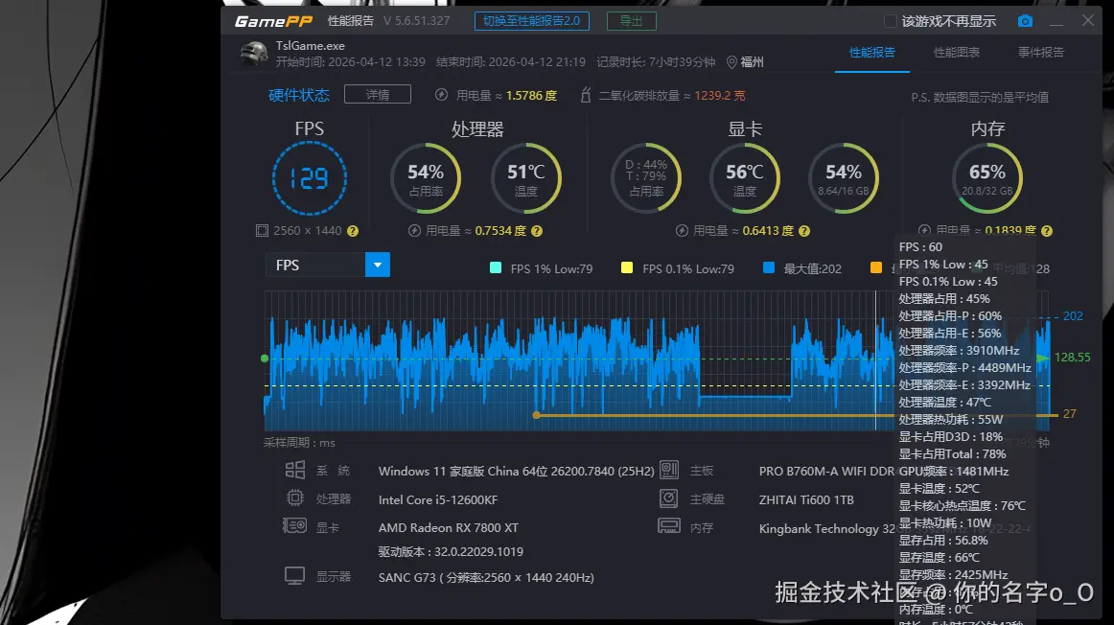Click the GPU memory 8.64/16 GB gauge
The width and height of the screenshot is (1114, 625).
coord(844,178)
